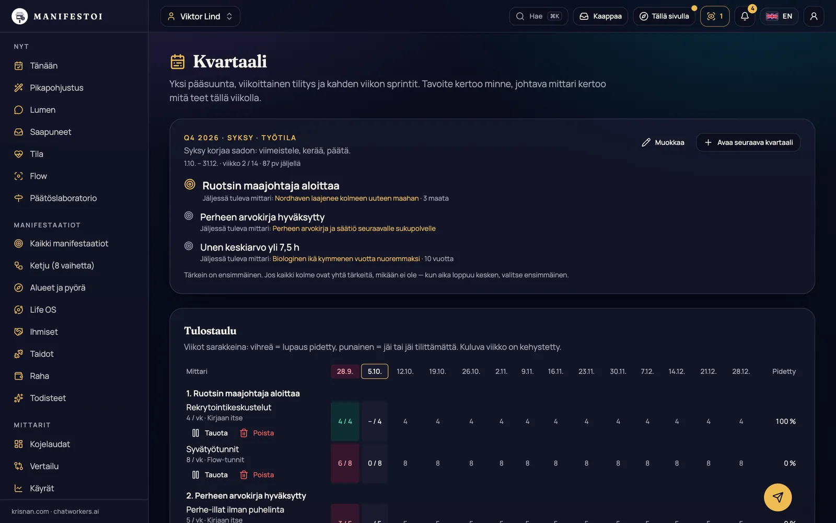The image size is (836, 523).
Task: Open the user profile icon
Action: 814,16
